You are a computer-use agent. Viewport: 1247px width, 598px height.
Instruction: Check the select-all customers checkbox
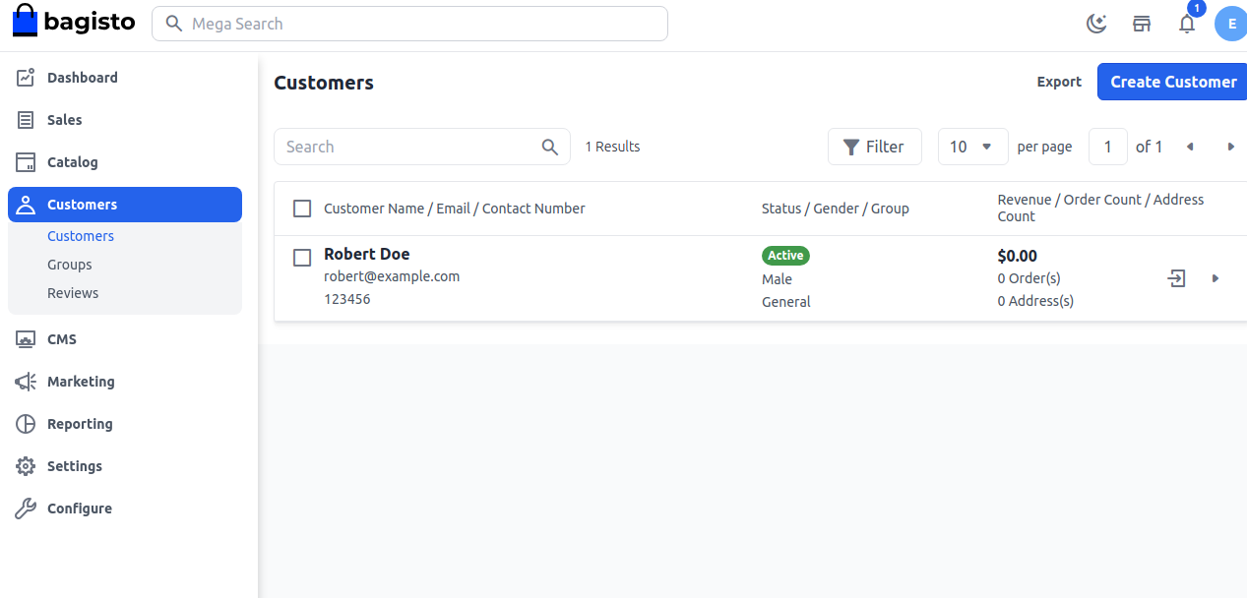[x=303, y=209]
